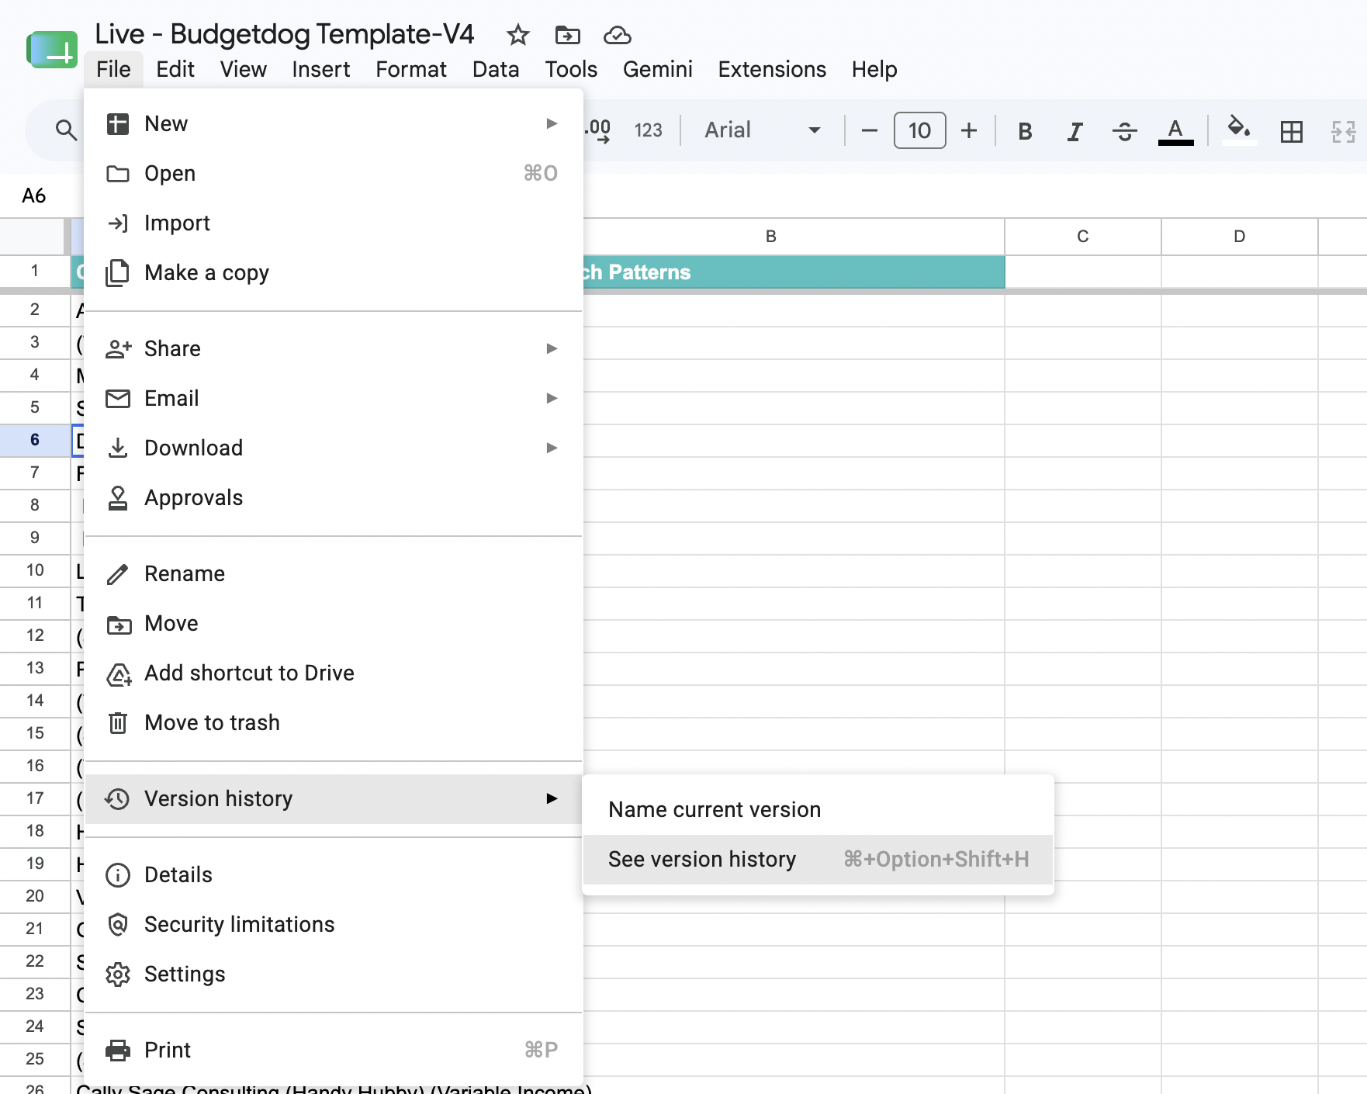Open the Edit menu
Screen dimensions: 1367x1094
[175, 69]
